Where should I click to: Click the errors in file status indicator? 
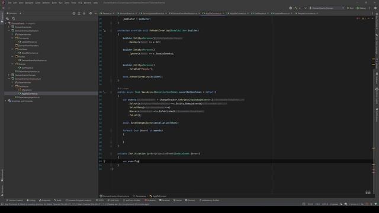pyautogui.click(x=356, y=204)
